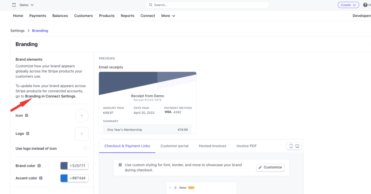This screenshot has height=194, width=371.
Task: Click the 'Brand elements' heading
Action: tap(29, 60)
